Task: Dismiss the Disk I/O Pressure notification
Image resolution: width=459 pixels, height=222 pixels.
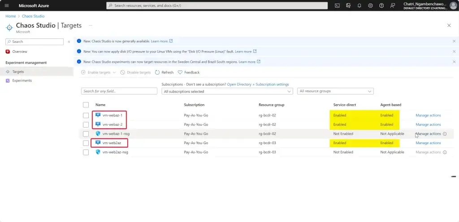Action: click(454, 51)
